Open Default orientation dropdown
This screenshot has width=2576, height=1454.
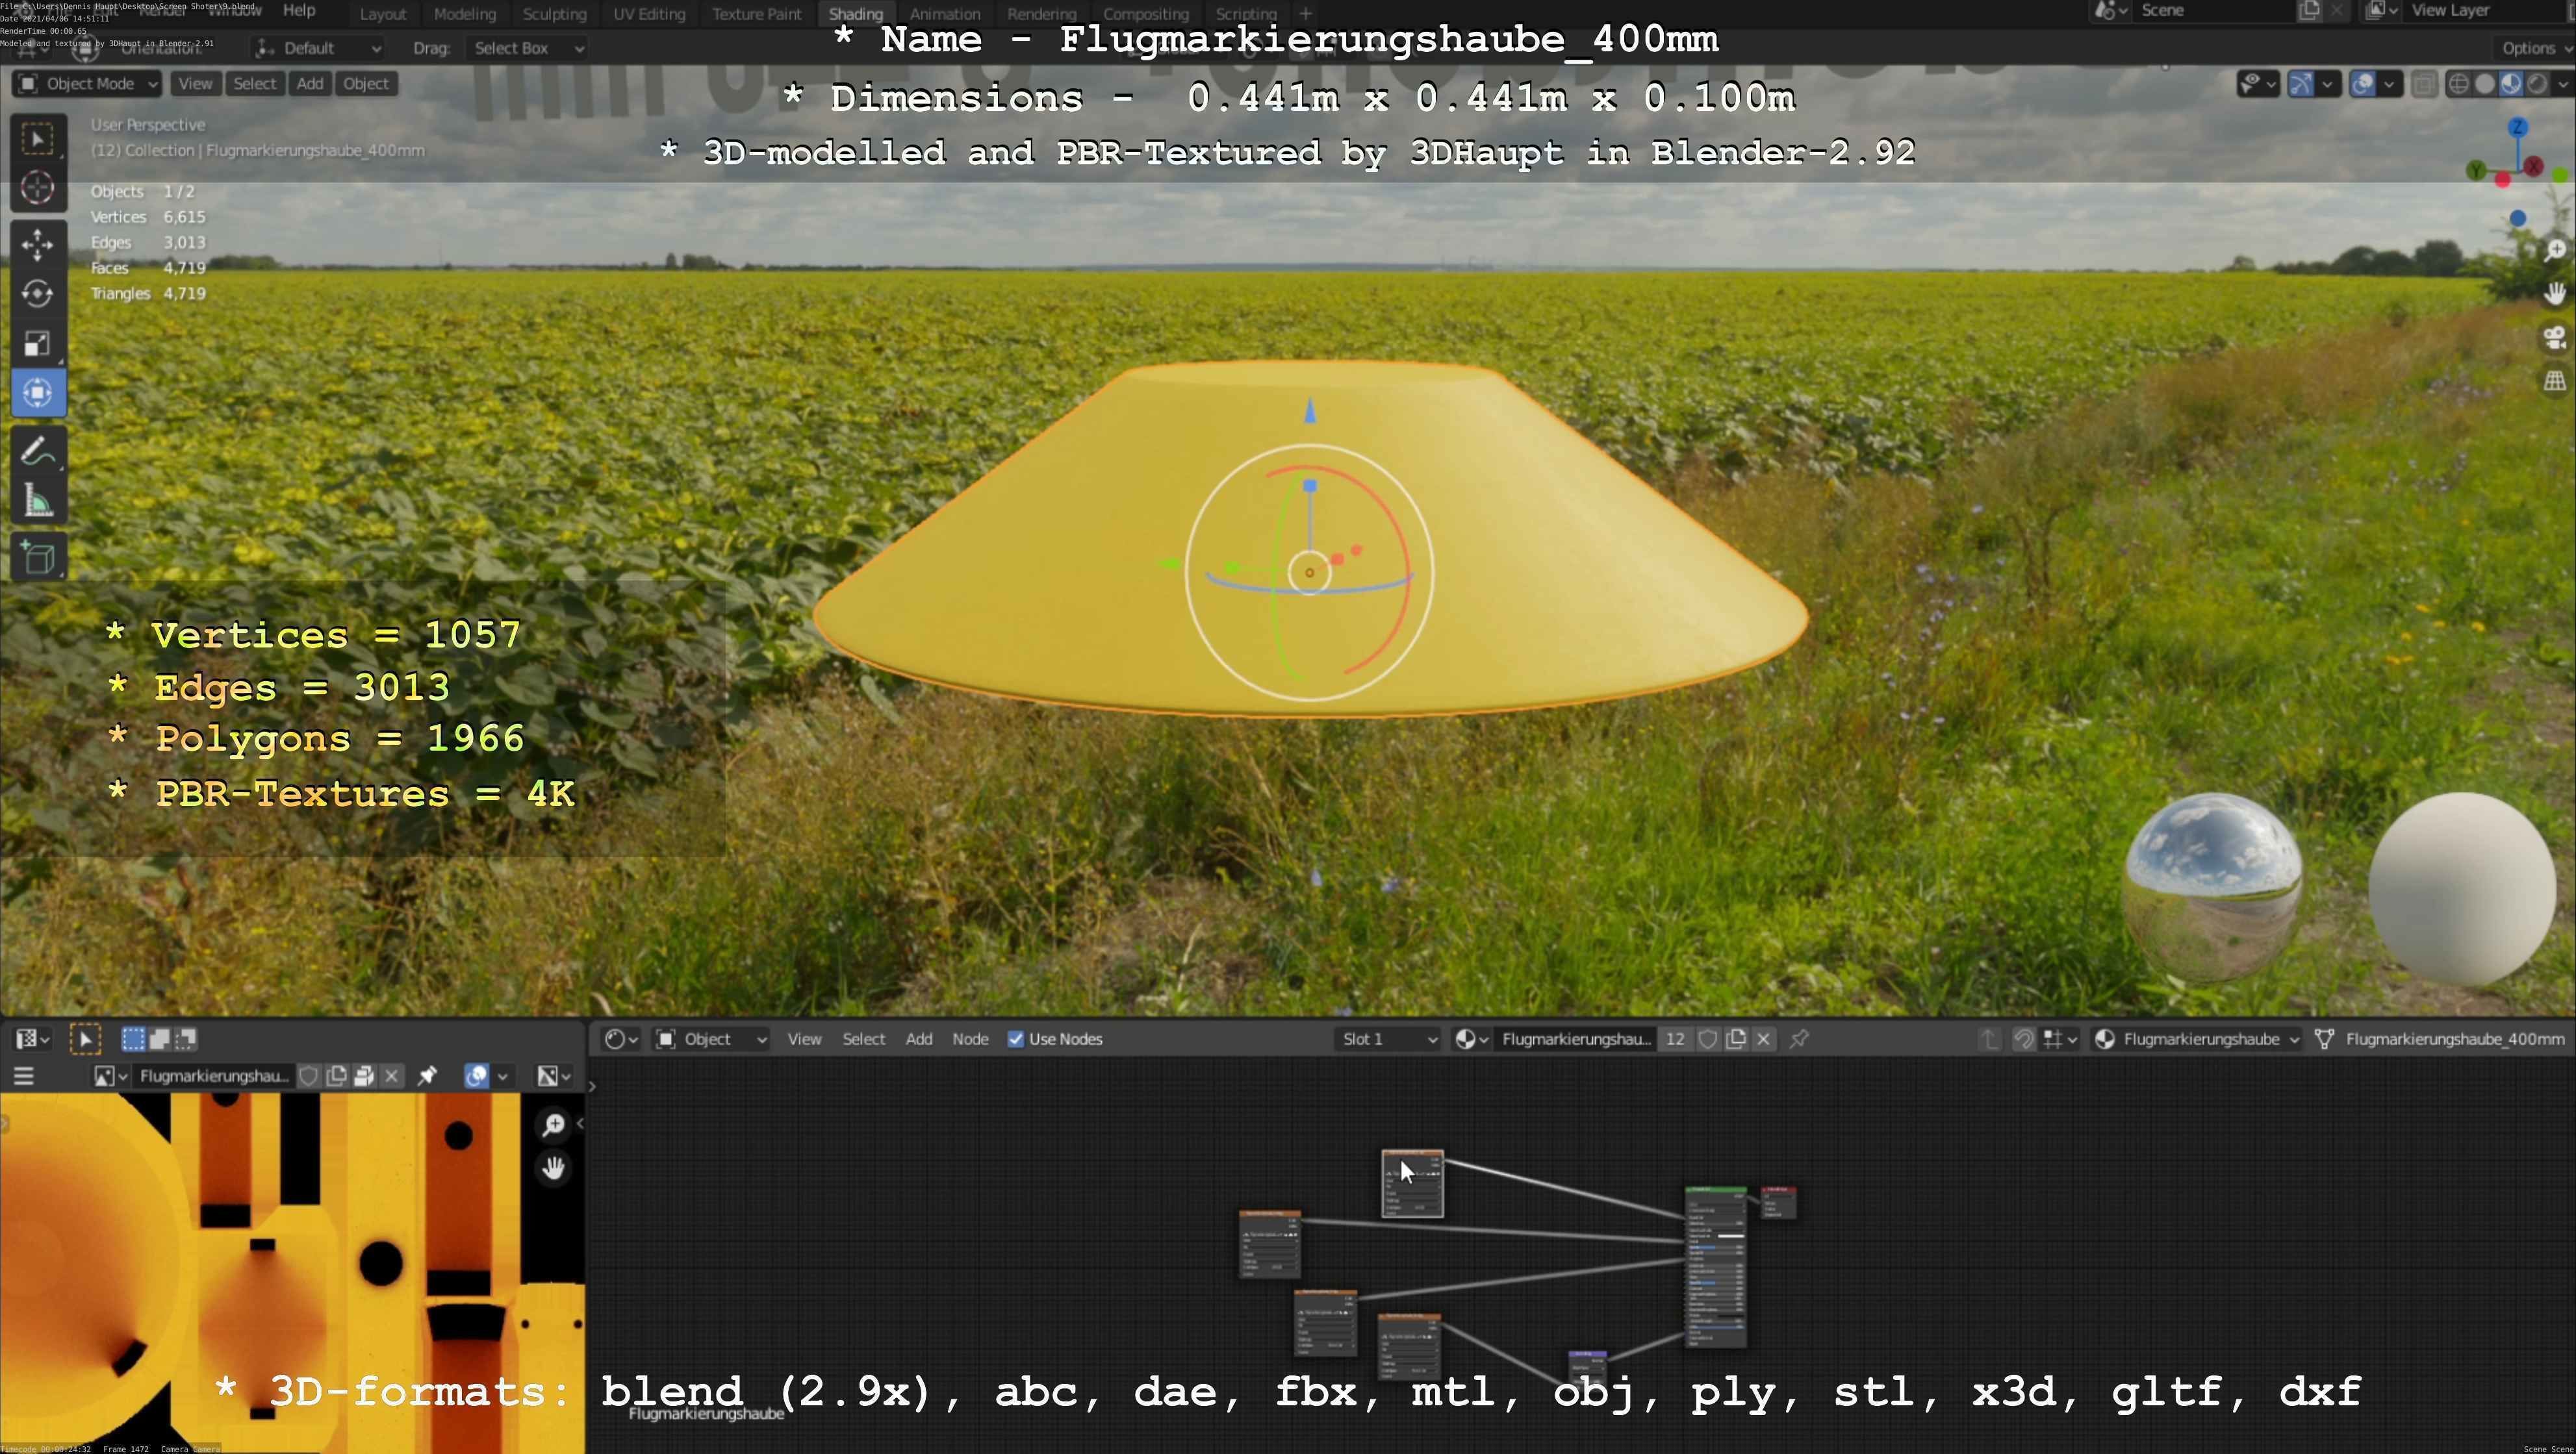(318, 48)
